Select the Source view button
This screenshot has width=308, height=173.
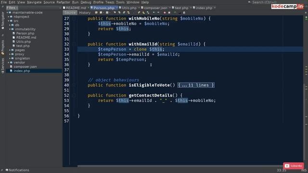[70, 13]
